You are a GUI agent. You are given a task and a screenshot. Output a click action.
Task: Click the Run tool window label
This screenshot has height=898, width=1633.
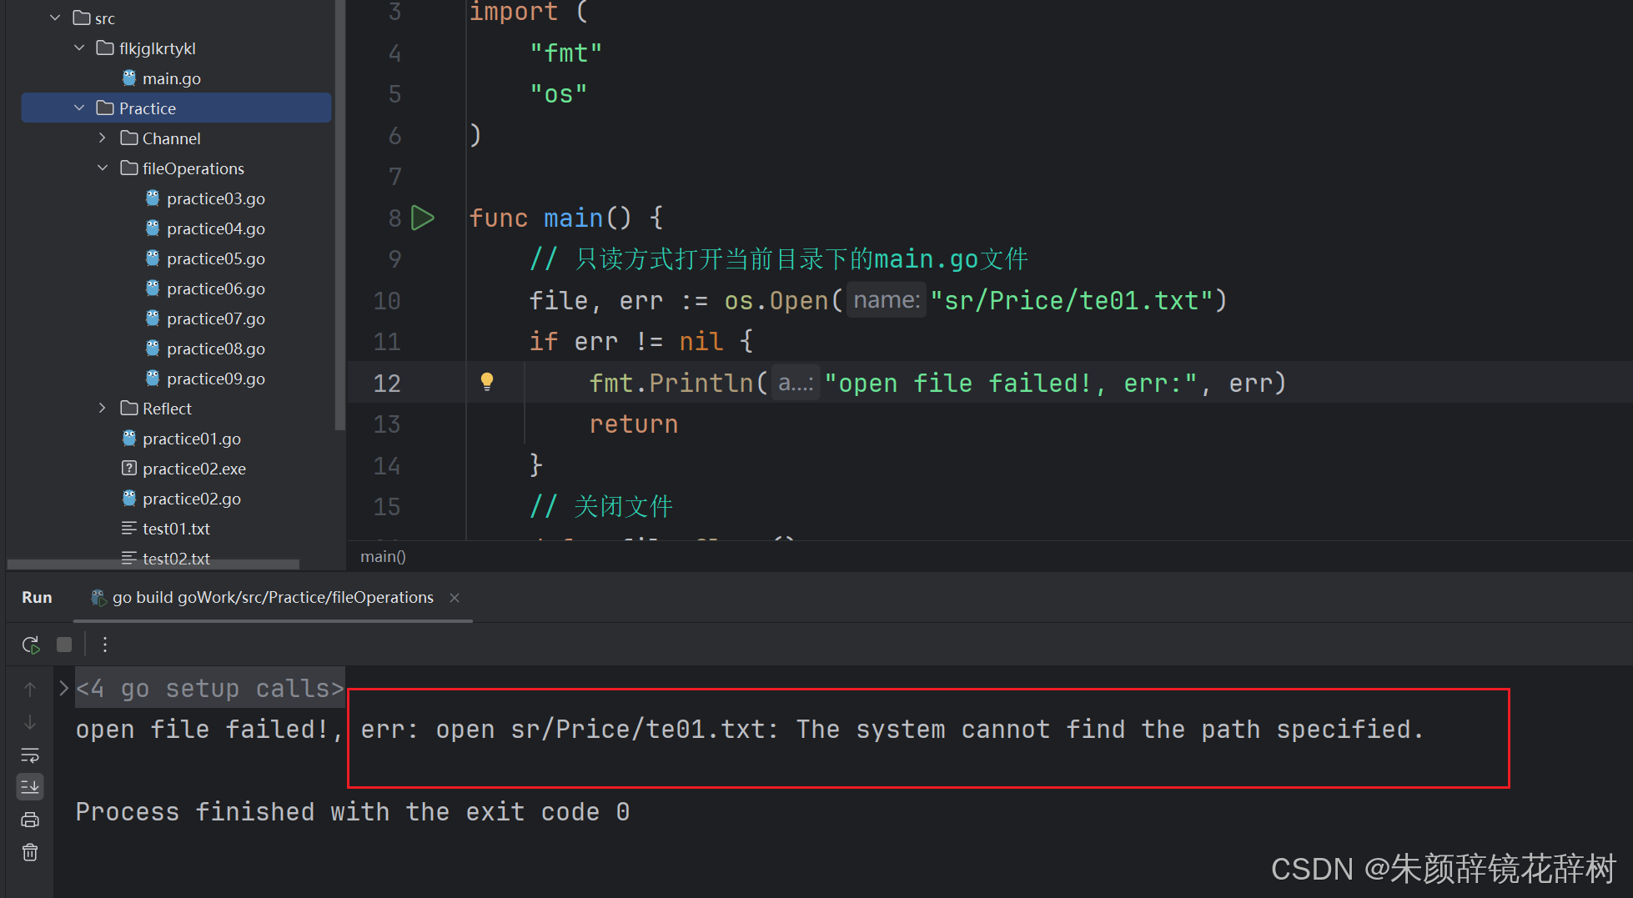pyautogui.click(x=37, y=598)
